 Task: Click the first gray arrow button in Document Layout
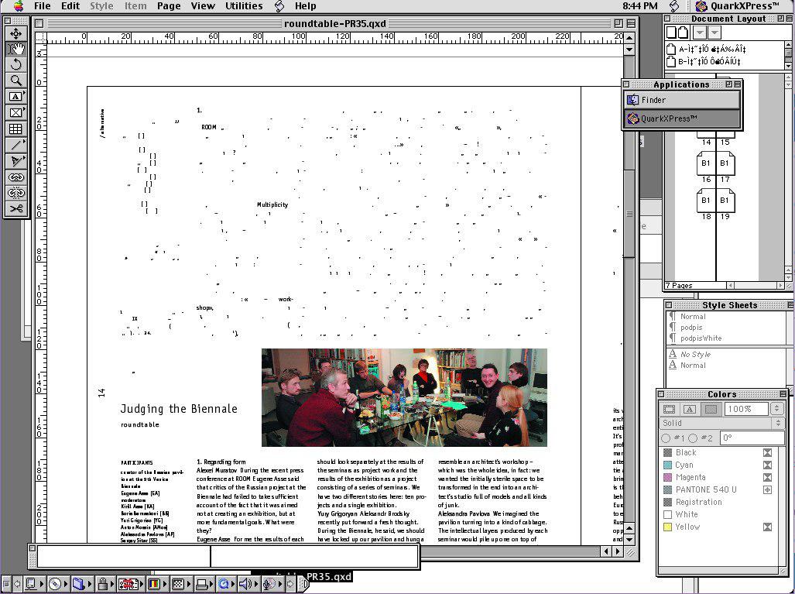(x=700, y=33)
